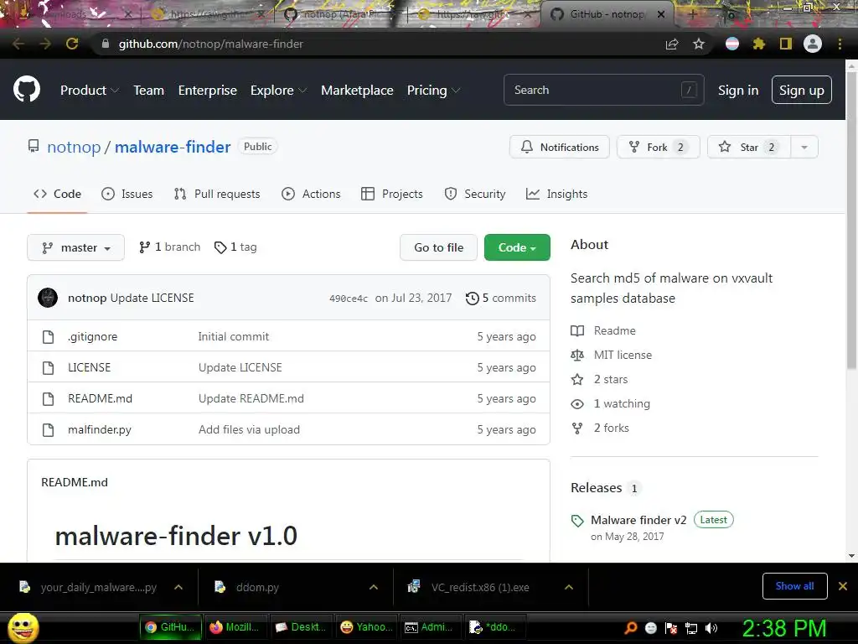Bookmark this page with star icon
The width and height of the screenshot is (858, 644).
point(698,44)
